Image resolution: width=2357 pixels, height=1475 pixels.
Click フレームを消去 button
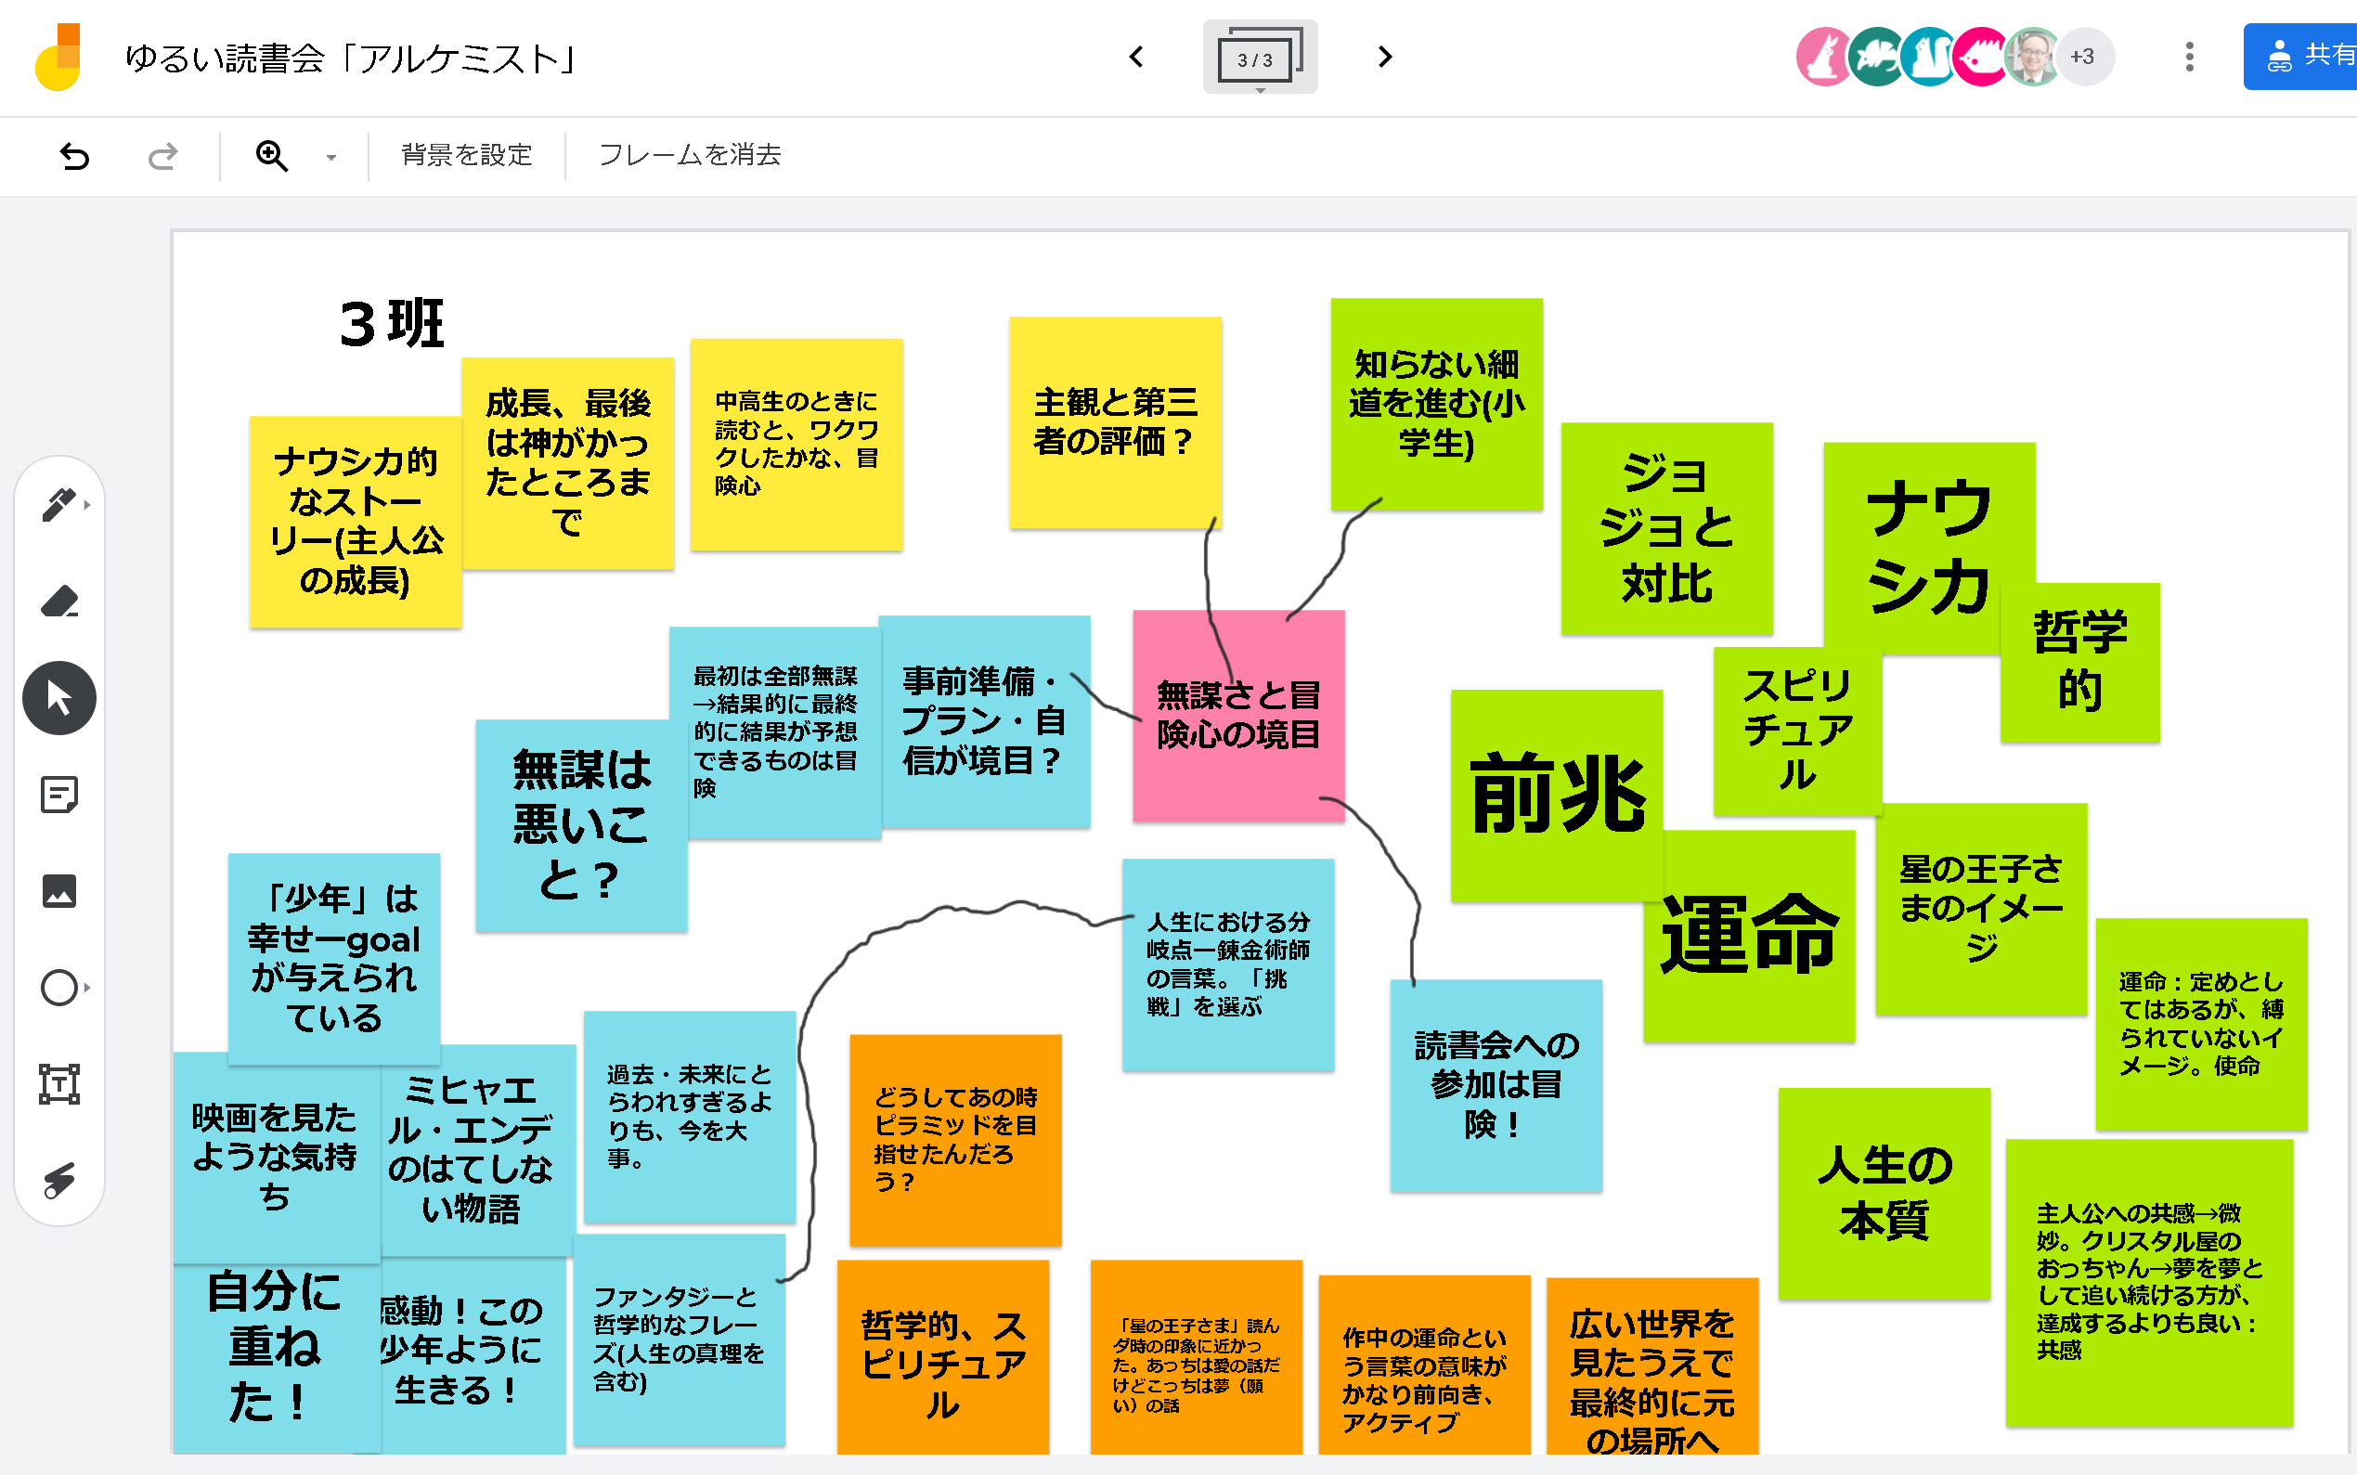[x=690, y=155]
